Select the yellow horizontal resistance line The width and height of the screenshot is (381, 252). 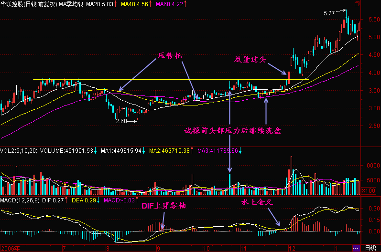(x=143, y=79)
